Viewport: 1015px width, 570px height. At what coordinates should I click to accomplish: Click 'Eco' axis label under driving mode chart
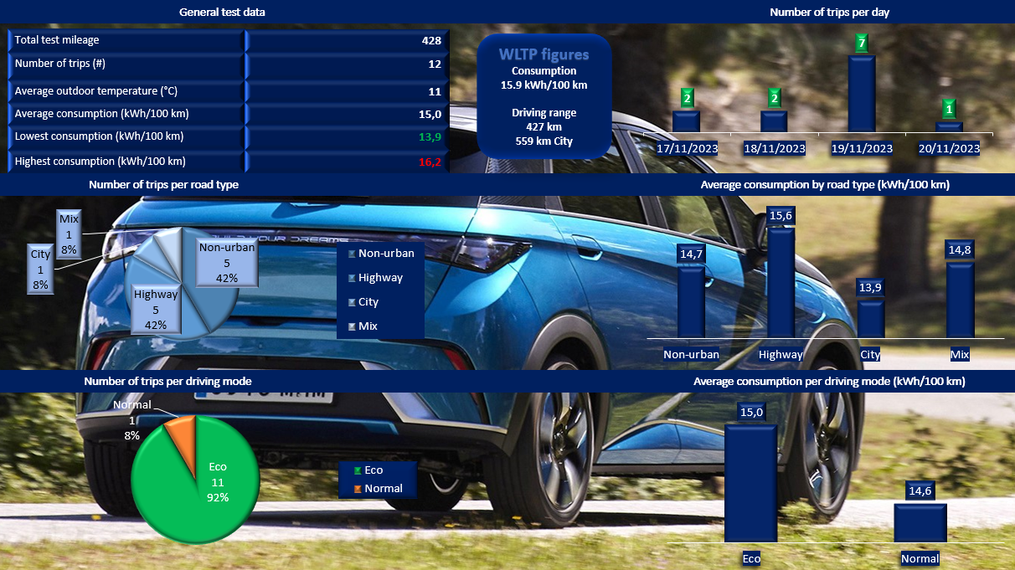click(x=751, y=558)
